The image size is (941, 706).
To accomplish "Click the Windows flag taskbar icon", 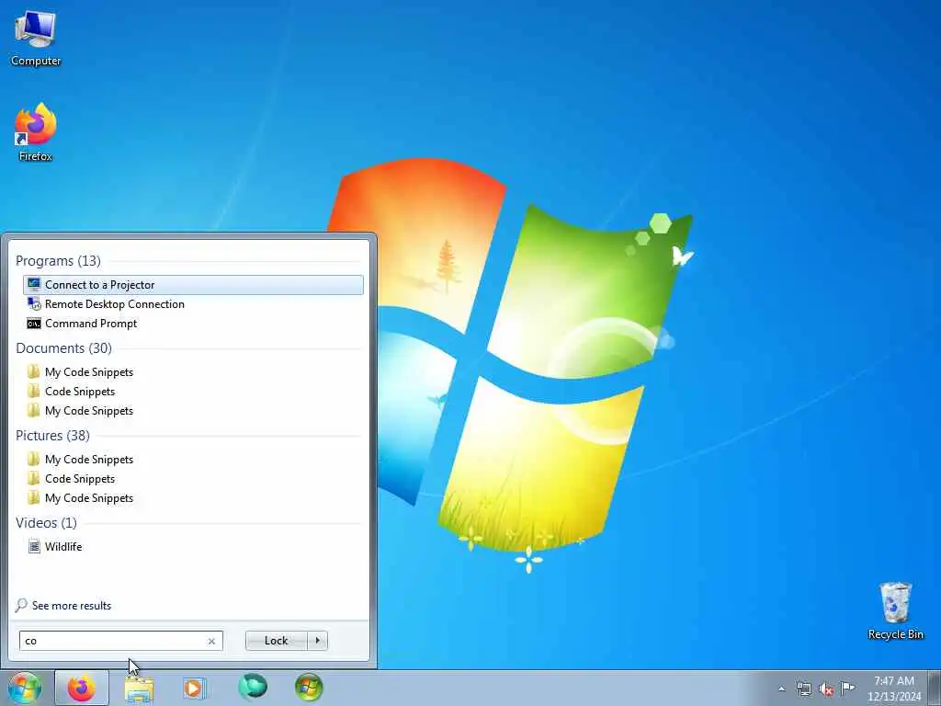I will pyautogui.click(x=309, y=688).
